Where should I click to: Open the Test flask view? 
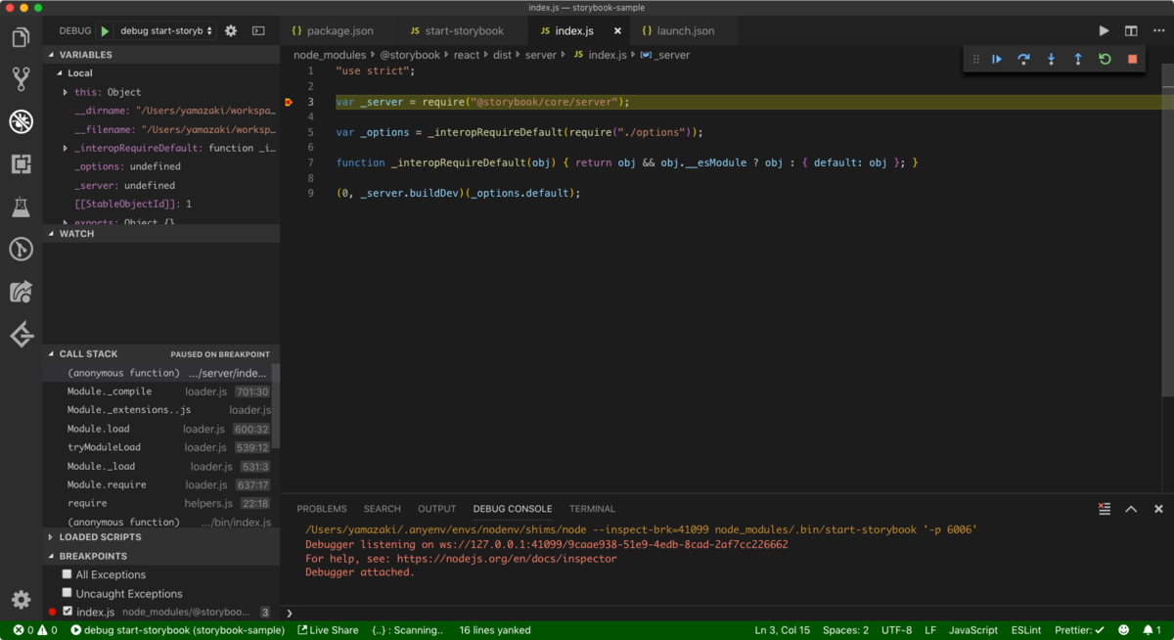click(21, 206)
